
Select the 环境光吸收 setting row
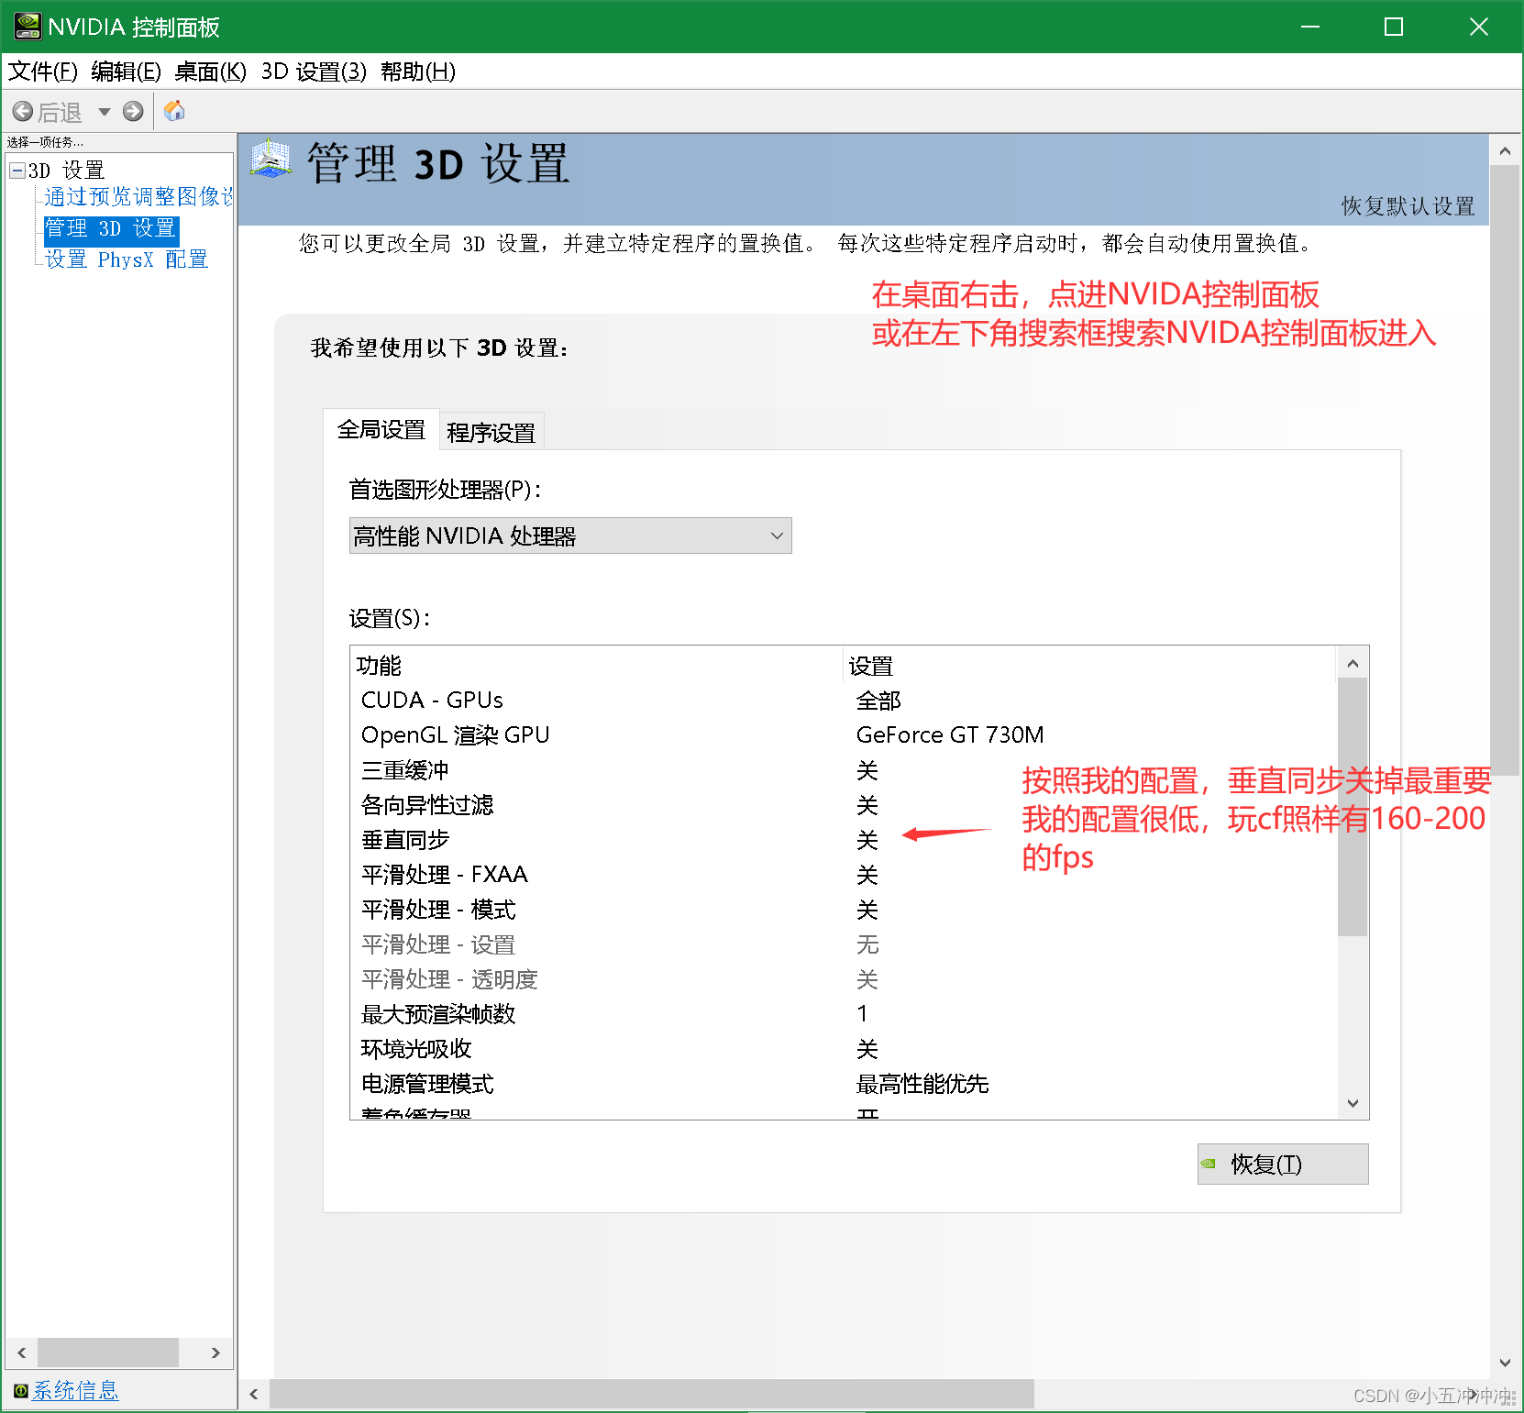tap(844, 1049)
